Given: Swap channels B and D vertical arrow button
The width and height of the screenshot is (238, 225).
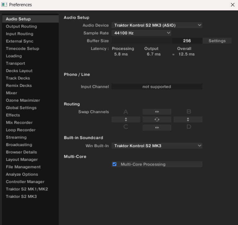Looking at the screenshot, I should (188, 119).
